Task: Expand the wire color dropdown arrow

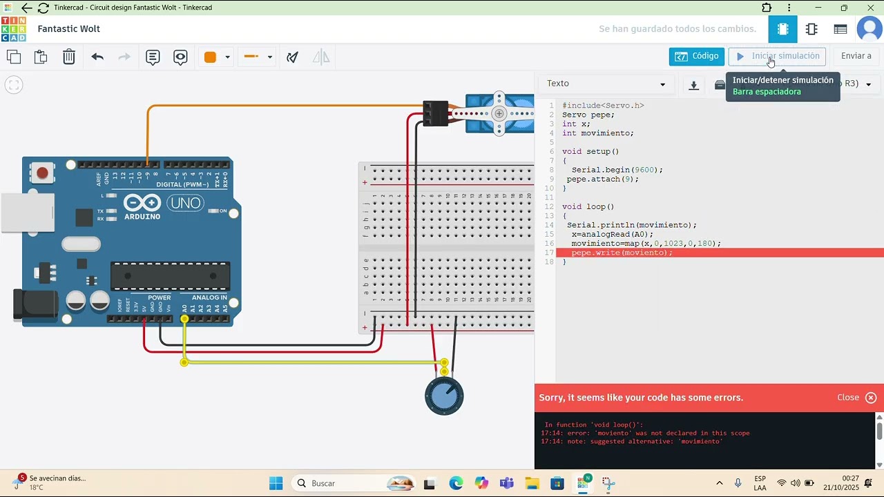Action: (x=227, y=57)
